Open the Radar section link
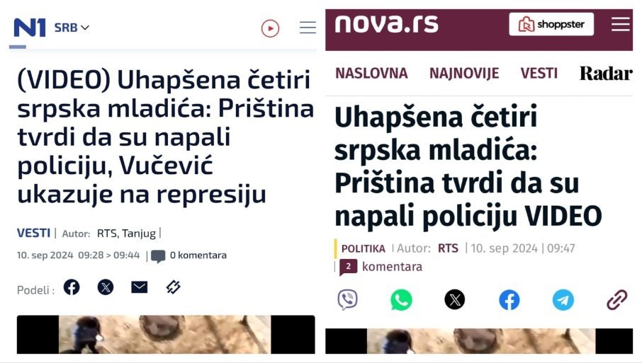Viewport: 642px width, 363px height. click(606, 74)
